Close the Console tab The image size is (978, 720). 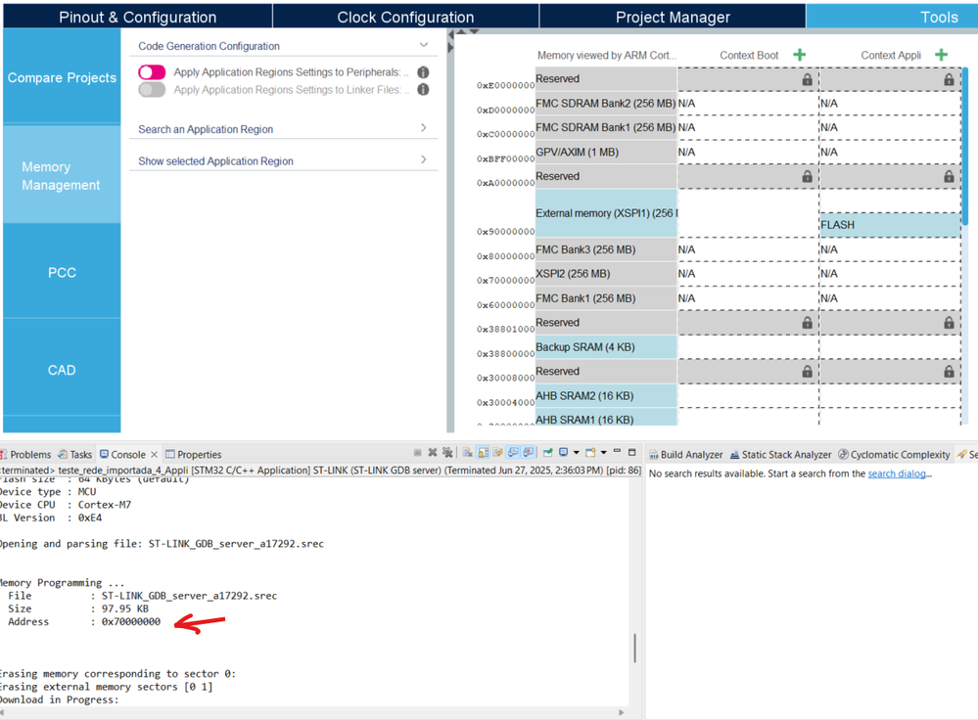[154, 455]
